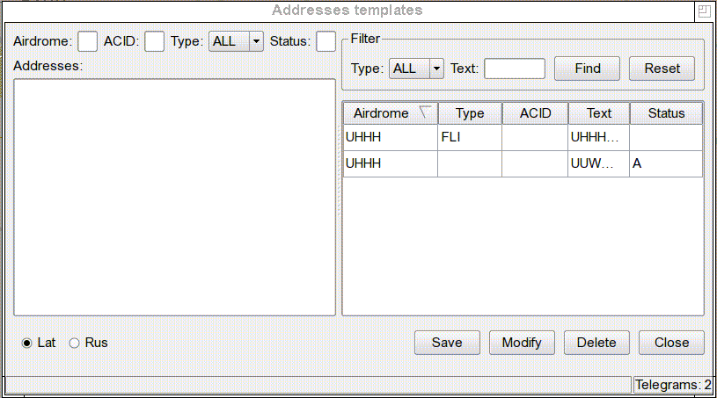Focus the Filter Text input field
The image size is (717, 398).
[515, 69]
